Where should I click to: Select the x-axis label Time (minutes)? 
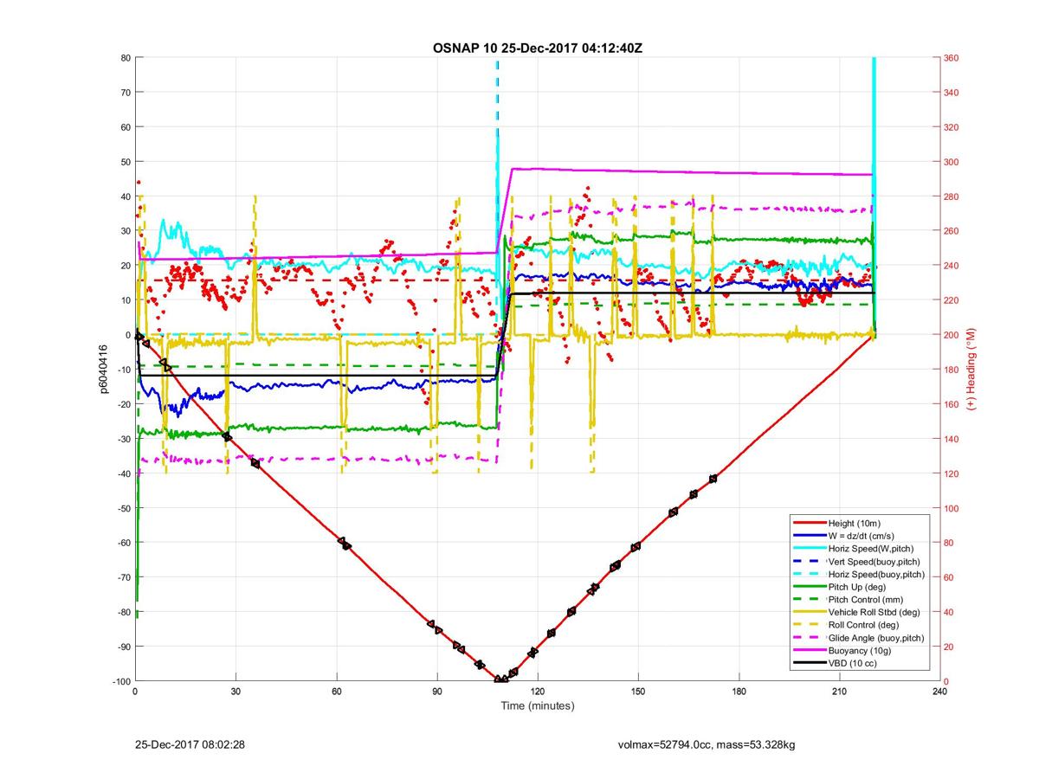coord(538,705)
